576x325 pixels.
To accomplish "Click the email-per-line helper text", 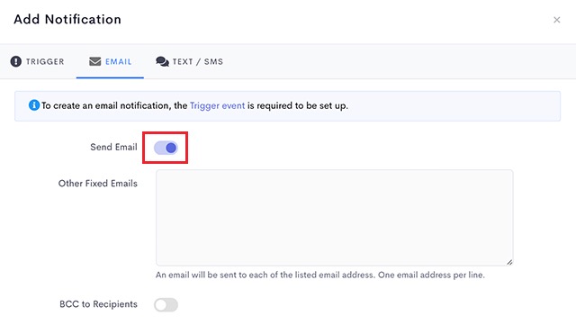I will pos(320,275).
